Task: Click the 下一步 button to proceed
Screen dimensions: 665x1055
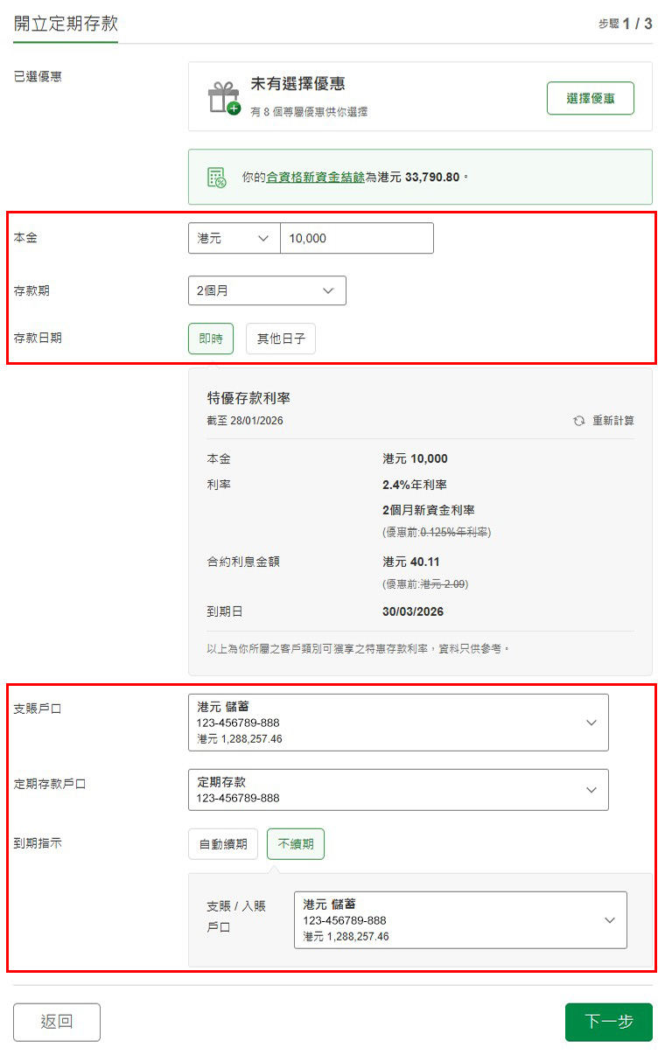Action: pos(608,1022)
